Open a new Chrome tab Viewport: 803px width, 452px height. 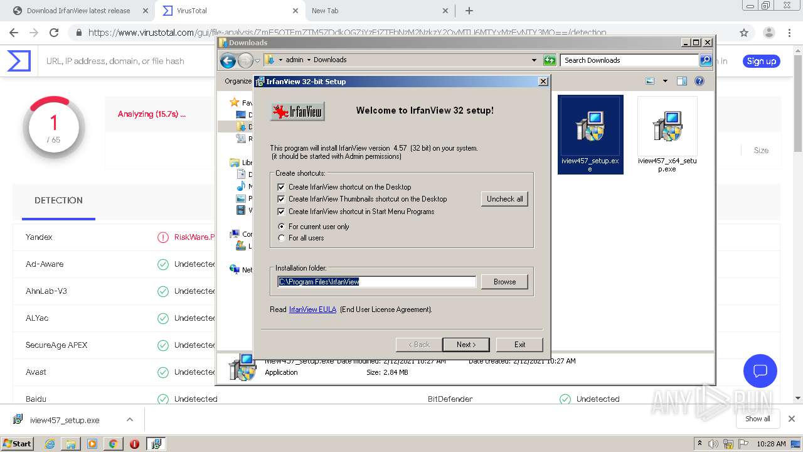(x=469, y=11)
